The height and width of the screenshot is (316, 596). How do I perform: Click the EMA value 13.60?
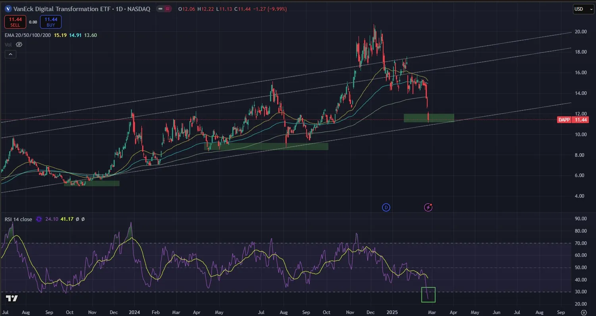pyautogui.click(x=90, y=35)
